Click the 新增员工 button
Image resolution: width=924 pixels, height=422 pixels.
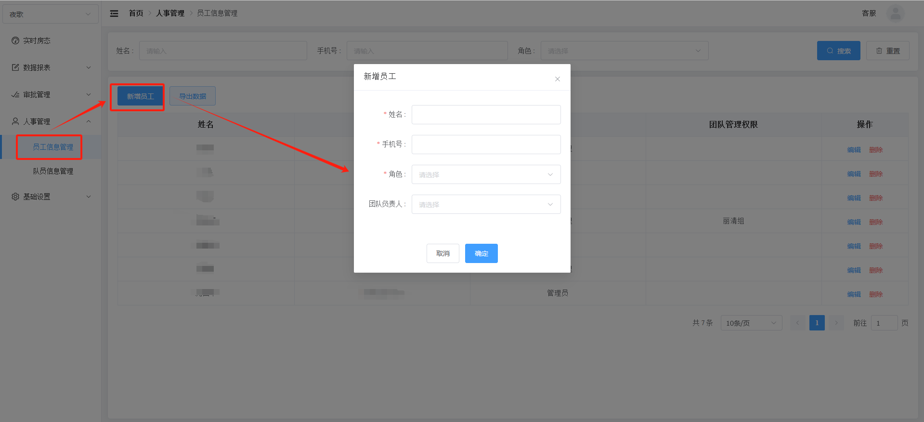pos(140,96)
